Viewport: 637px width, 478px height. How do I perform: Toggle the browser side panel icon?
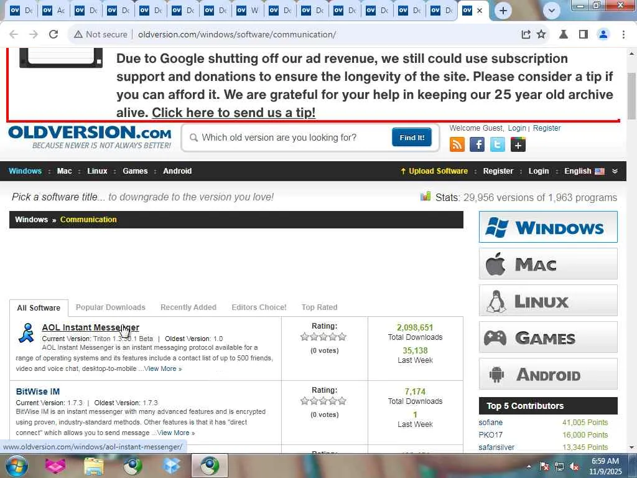click(584, 35)
